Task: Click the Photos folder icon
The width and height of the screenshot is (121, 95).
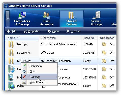Action: coord(11,77)
